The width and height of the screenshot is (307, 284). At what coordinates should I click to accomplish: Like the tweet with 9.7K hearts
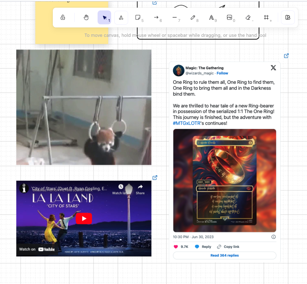click(181, 246)
